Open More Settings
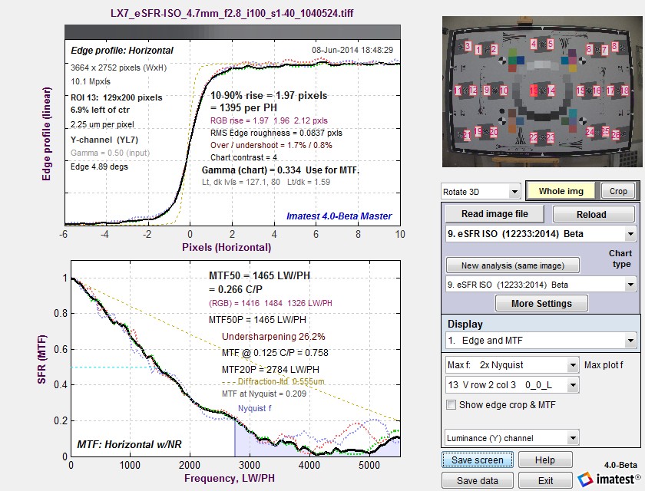645x491 pixels. pos(541,304)
